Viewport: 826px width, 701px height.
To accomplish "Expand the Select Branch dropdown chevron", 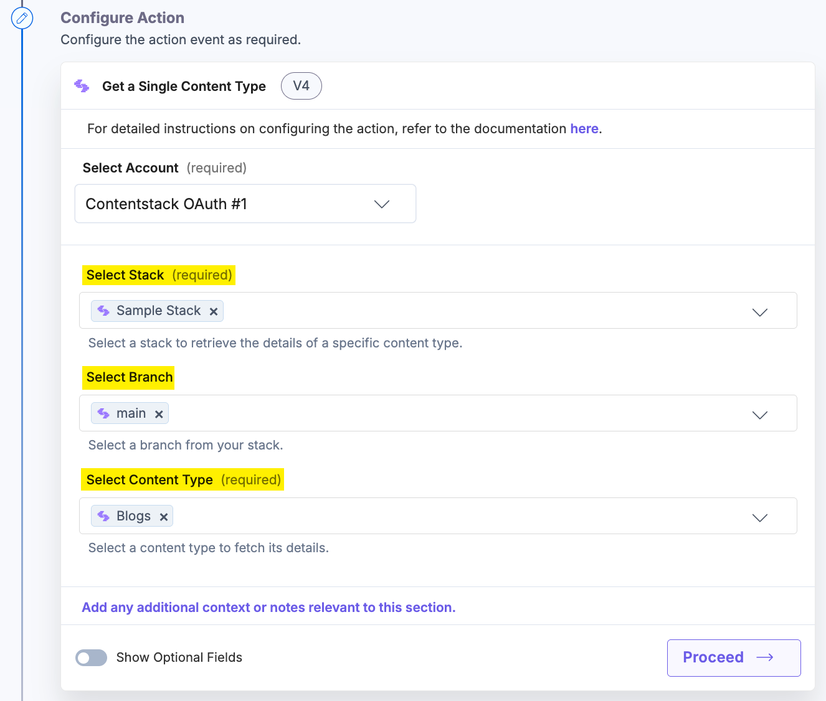I will 759,415.
